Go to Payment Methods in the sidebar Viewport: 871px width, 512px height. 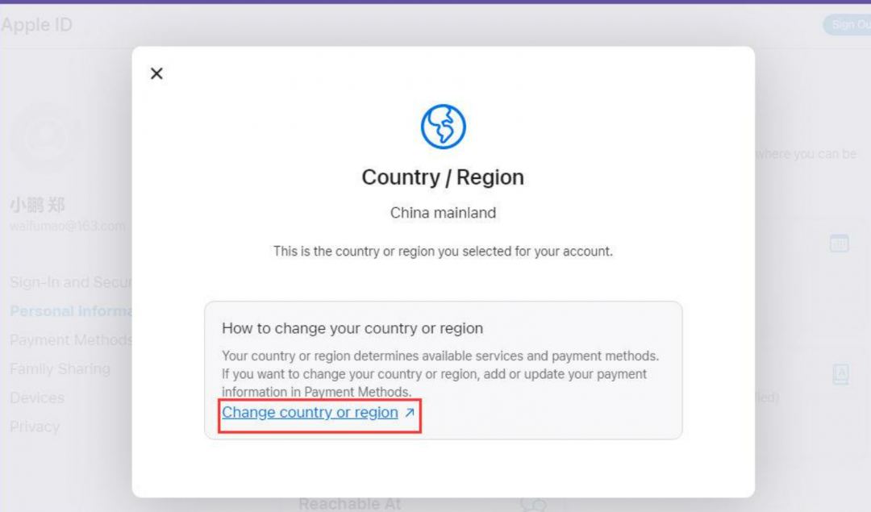tap(70, 339)
